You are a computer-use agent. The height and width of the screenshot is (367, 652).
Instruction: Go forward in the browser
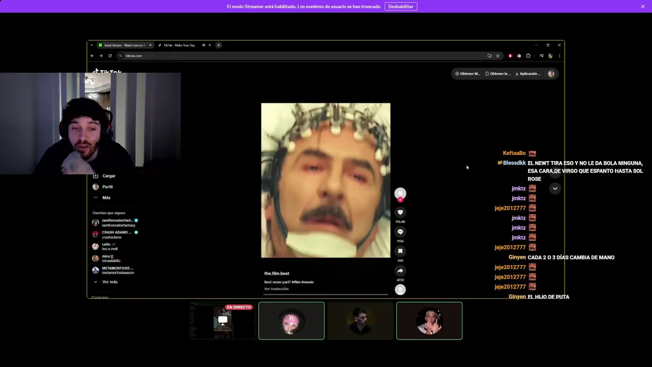coord(101,56)
